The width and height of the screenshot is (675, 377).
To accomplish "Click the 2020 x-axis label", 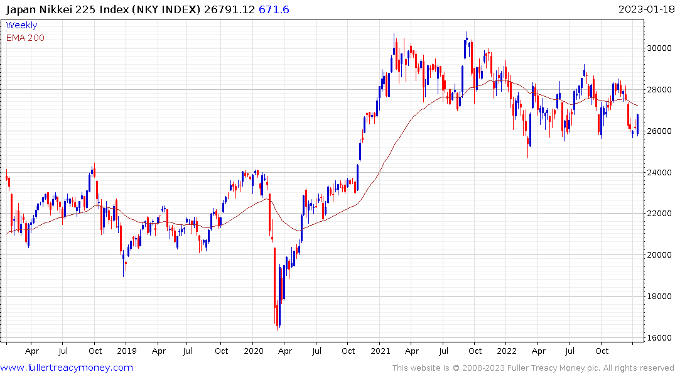I will 253,351.
